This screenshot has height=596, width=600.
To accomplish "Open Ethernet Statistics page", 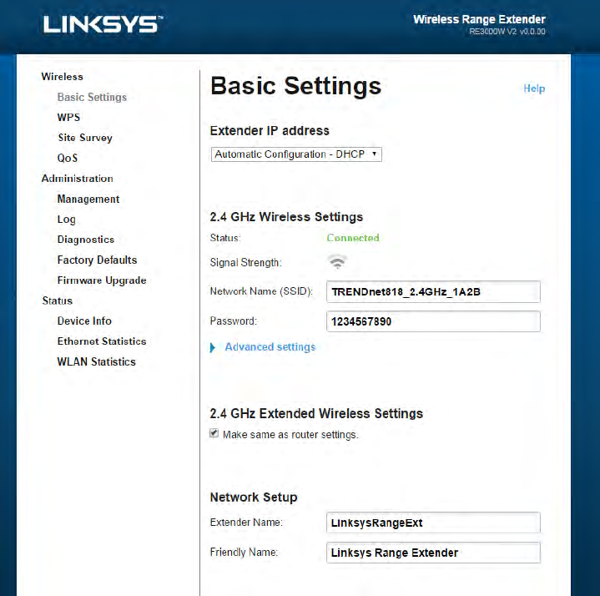I will pyautogui.click(x=102, y=341).
